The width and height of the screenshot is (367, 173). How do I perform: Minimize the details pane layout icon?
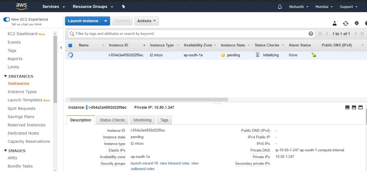coord(347,107)
